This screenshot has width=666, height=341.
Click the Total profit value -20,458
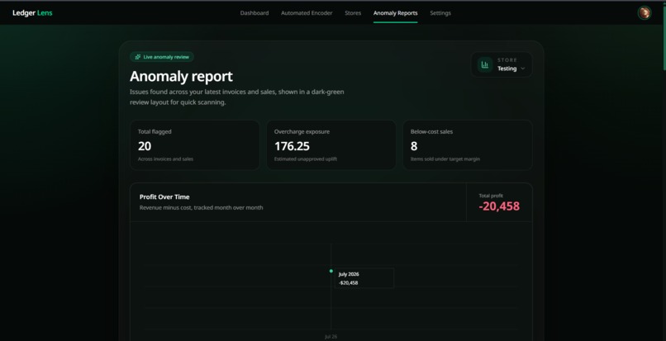click(499, 206)
